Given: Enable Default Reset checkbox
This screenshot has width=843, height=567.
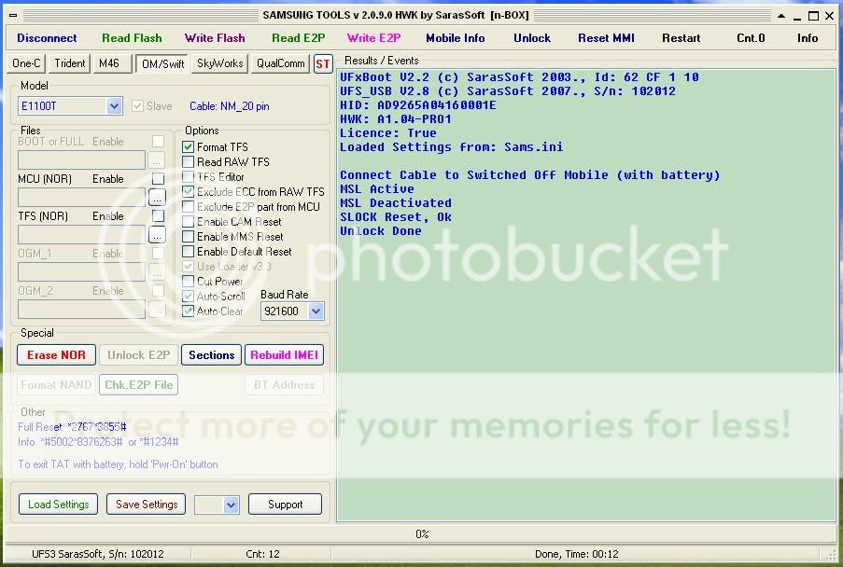Looking at the screenshot, I should [189, 251].
